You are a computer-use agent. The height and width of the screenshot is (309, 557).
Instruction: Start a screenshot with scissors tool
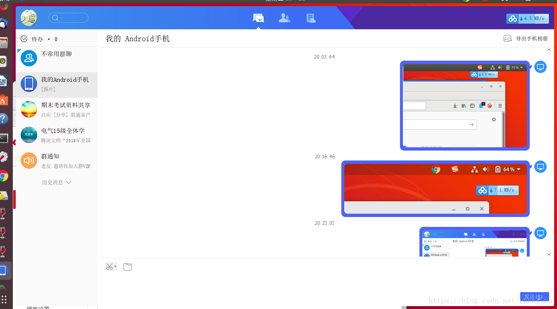pyautogui.click(x=109, y=267)
